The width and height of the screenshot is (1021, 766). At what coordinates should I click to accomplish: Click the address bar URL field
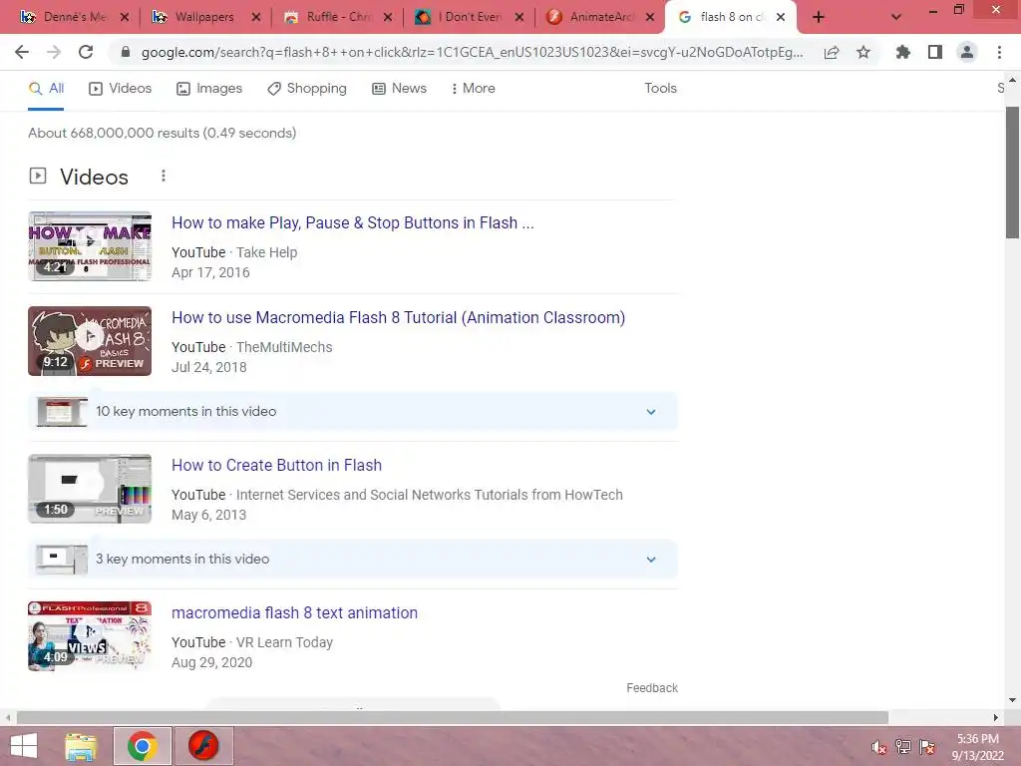472,52
